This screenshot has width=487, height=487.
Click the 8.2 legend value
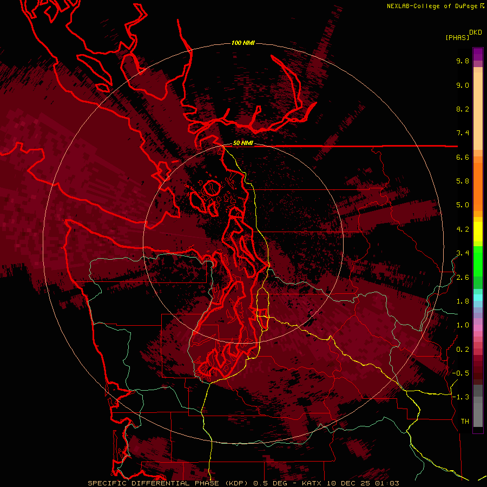click(463, 109)
